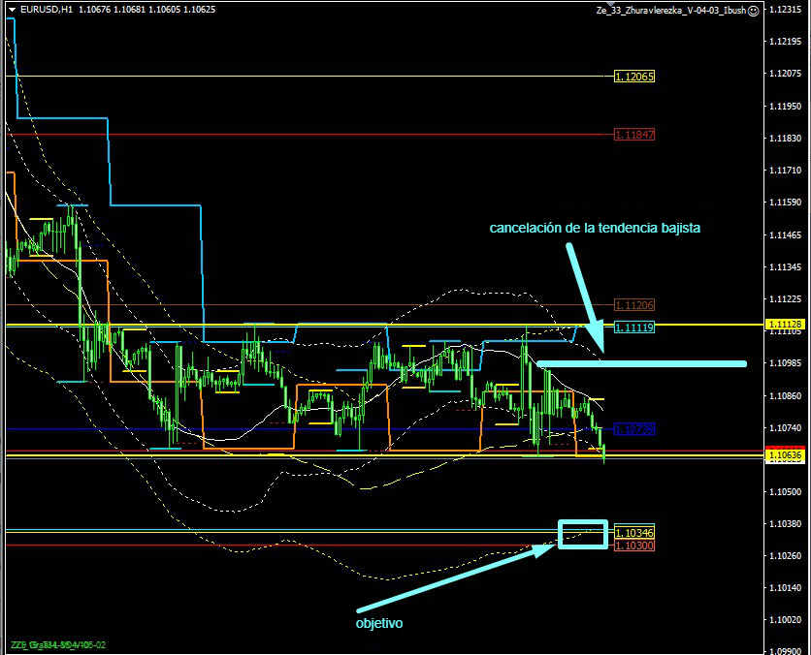Click the Ze_33_Zhuravlerezka expert advisor name
The image size is (811, 655).
tap(671, 10)
